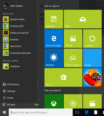Open the Xbox tile

pos(54,101)
